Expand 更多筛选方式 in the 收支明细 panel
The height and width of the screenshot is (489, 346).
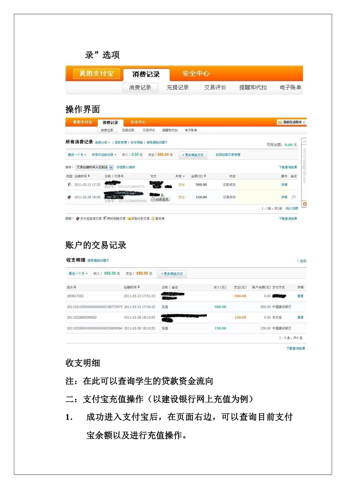point(172,274)
